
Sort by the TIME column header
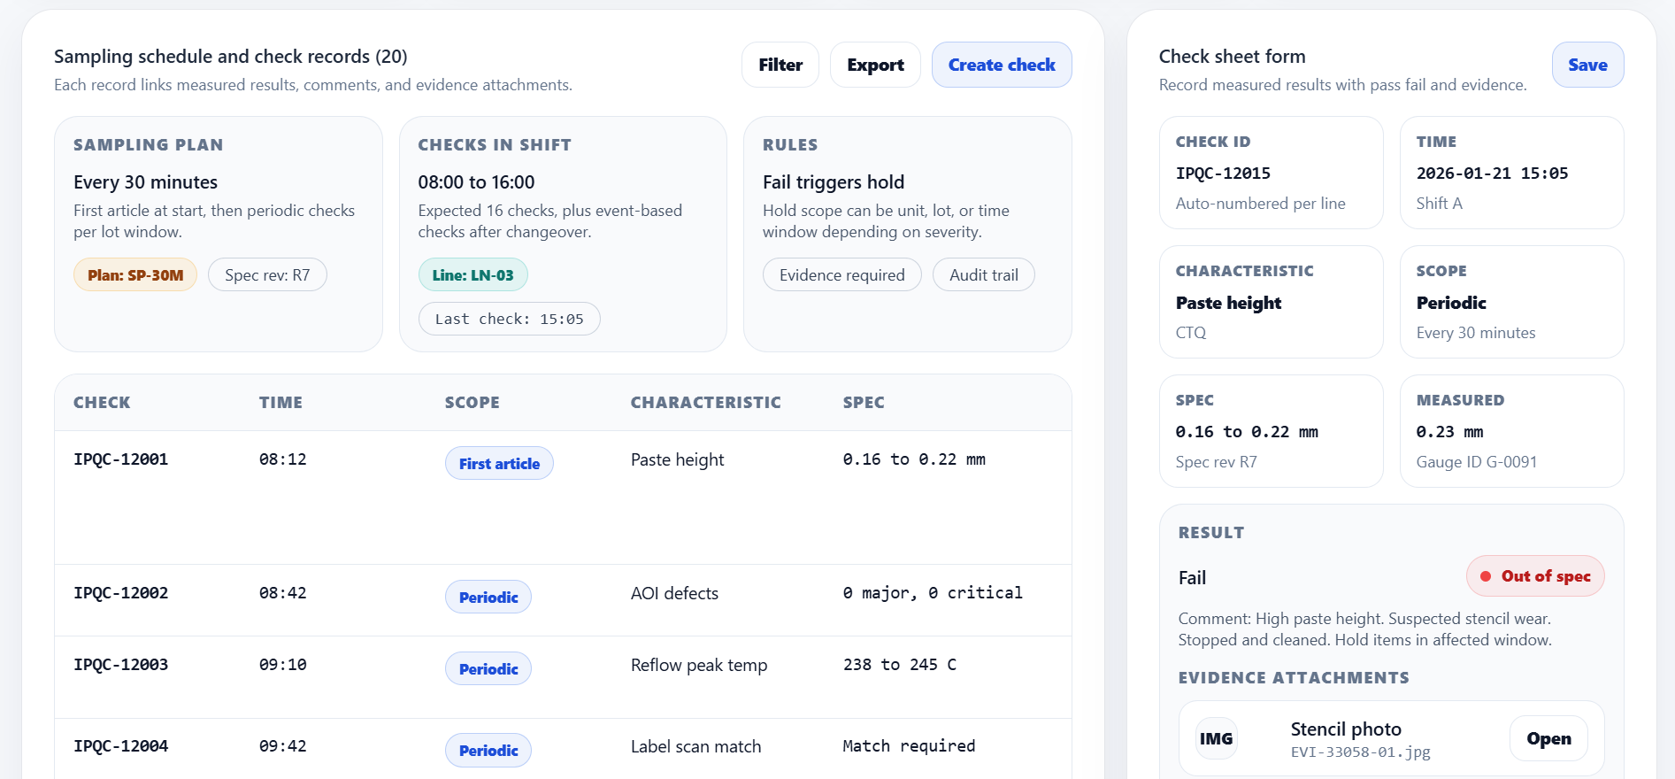pos(280,403)
